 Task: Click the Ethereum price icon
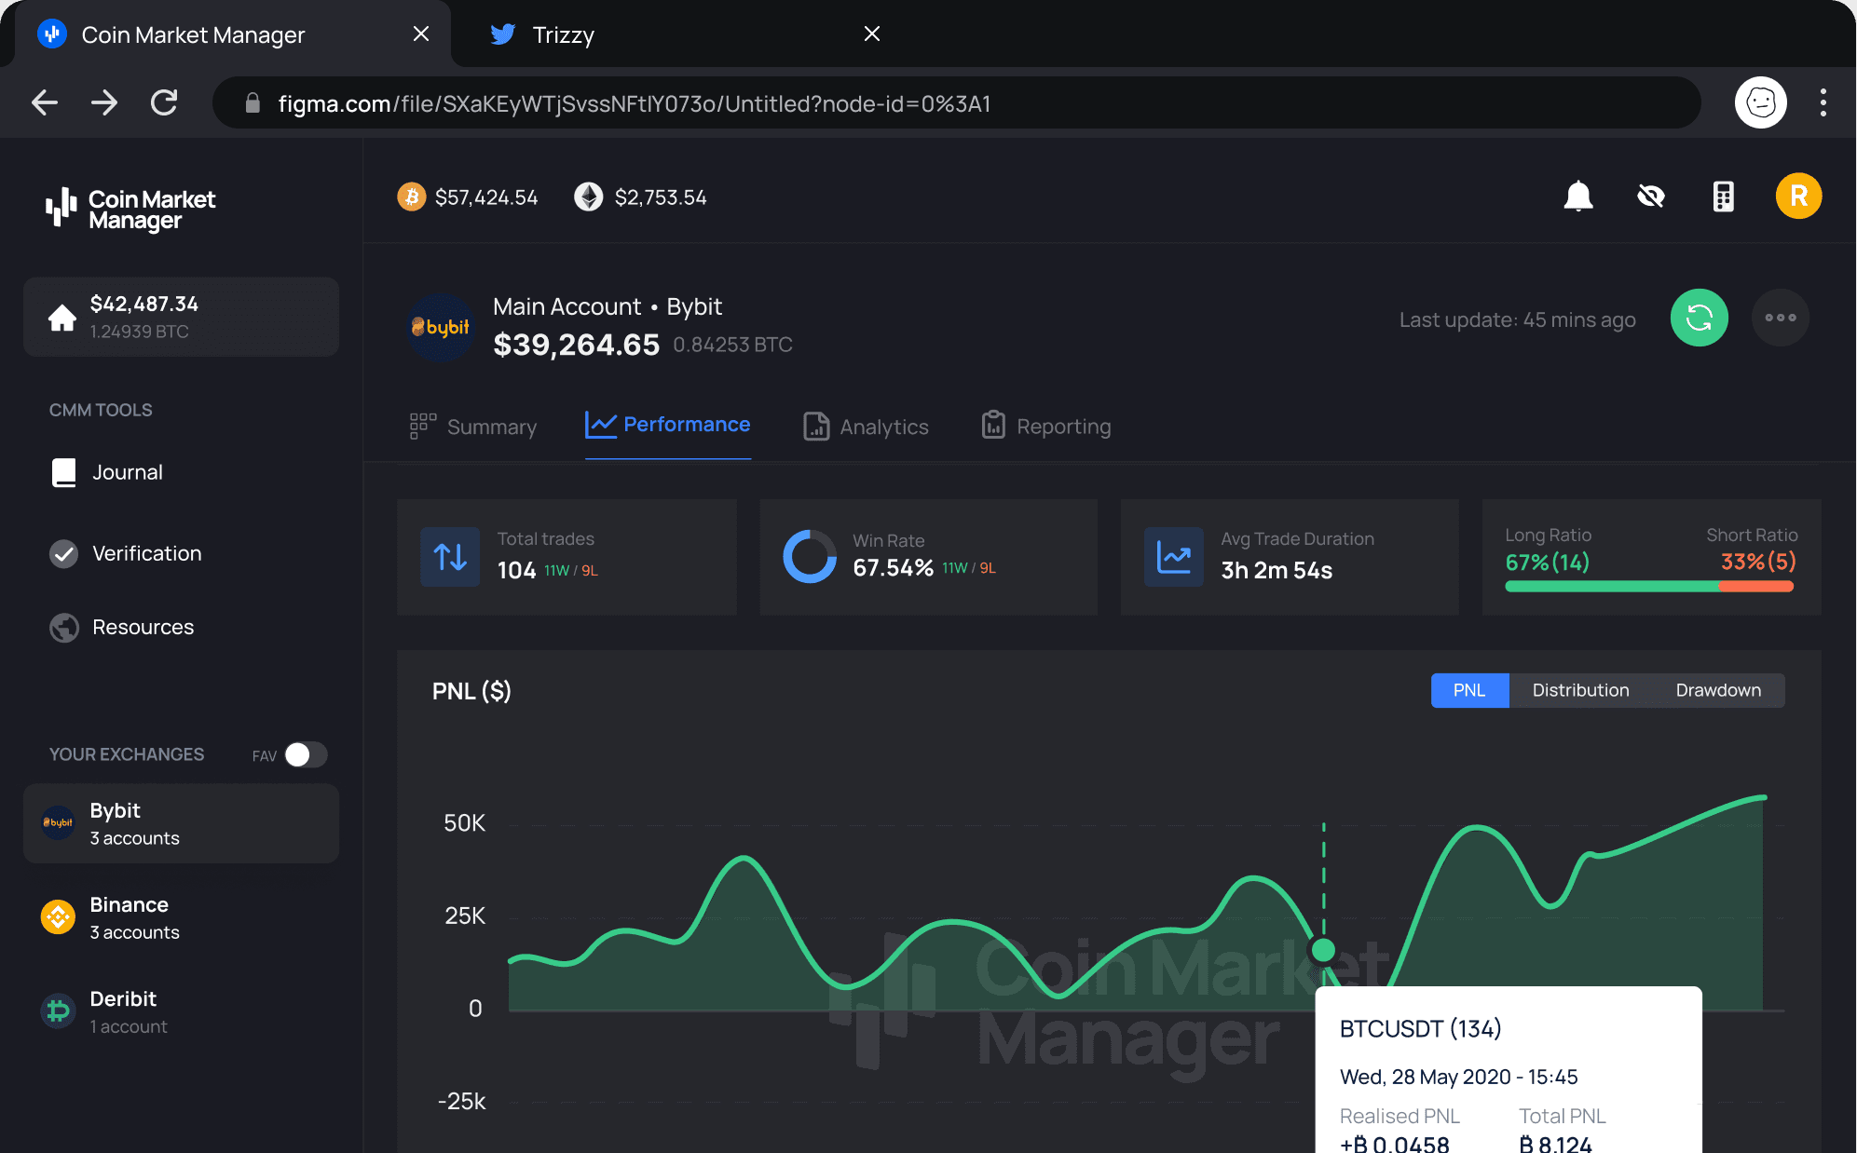coord(589,197)
